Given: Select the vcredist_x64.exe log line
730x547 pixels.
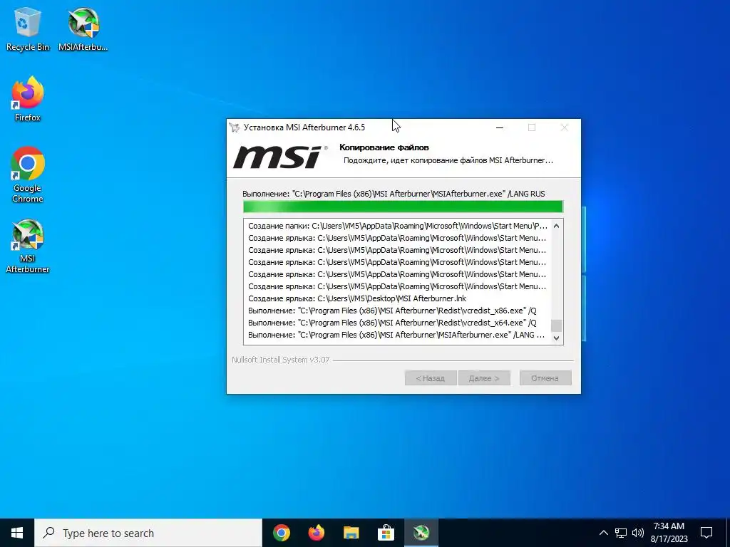Looking at the screenshot, I should [x=393, y=323].
